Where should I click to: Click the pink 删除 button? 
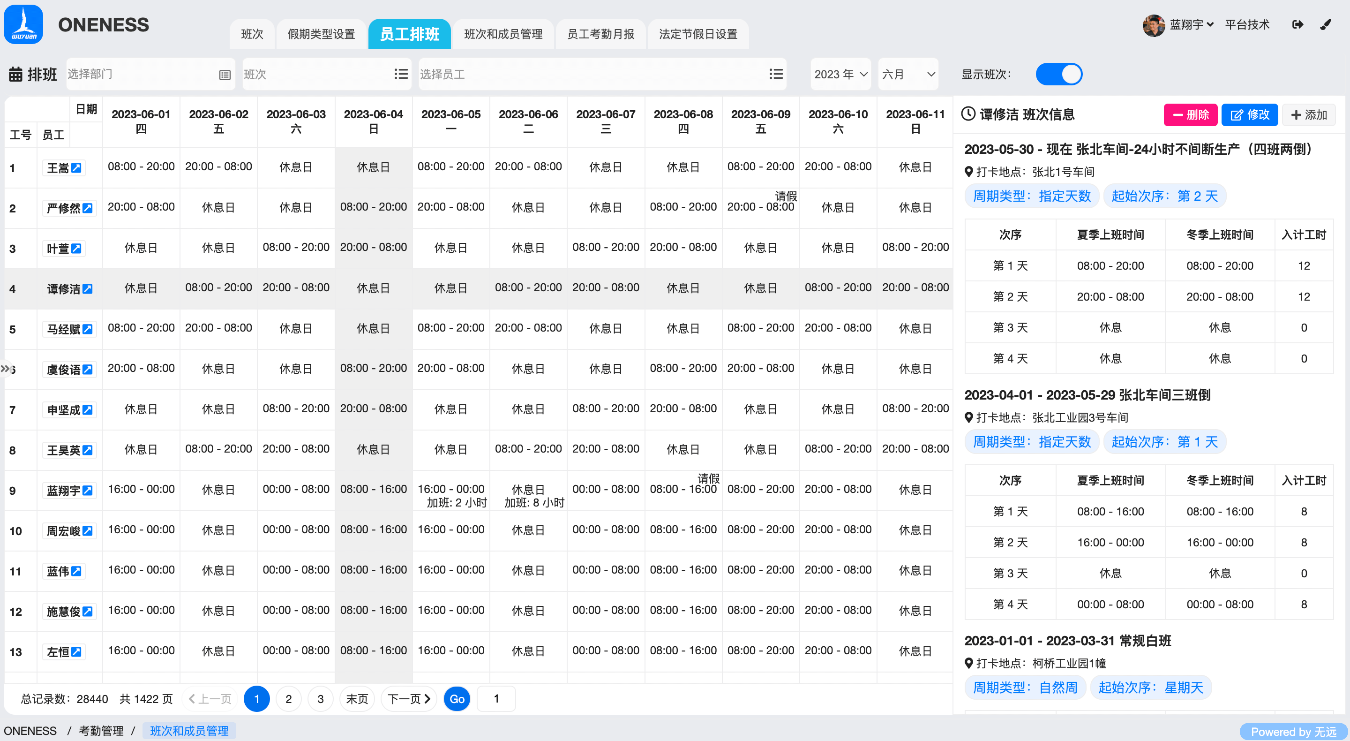tap(1190, 115)
